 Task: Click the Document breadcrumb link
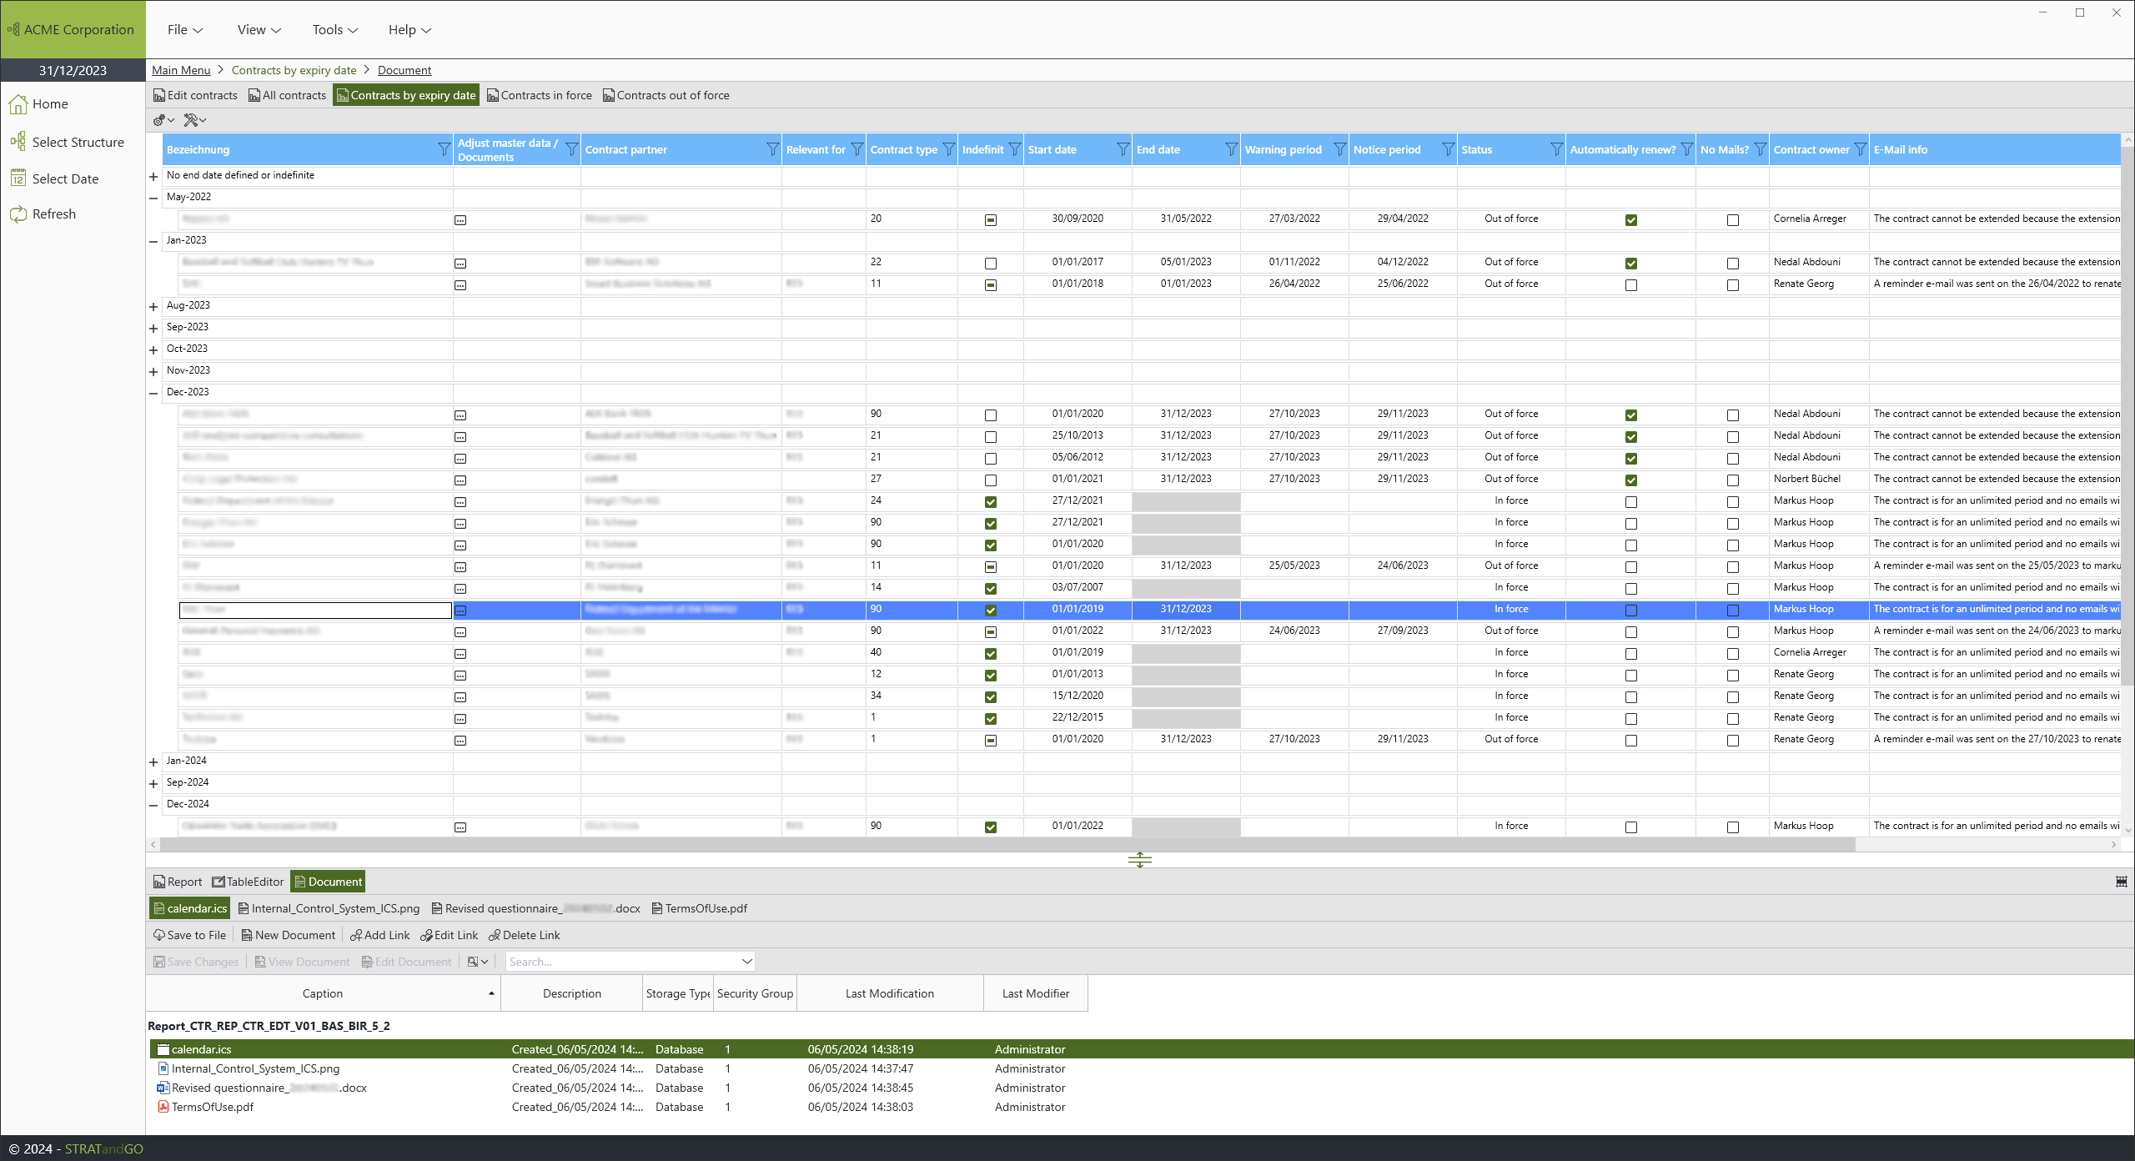click(x=404, y=70)
